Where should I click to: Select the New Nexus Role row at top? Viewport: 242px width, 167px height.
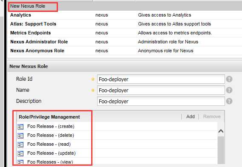125,6
